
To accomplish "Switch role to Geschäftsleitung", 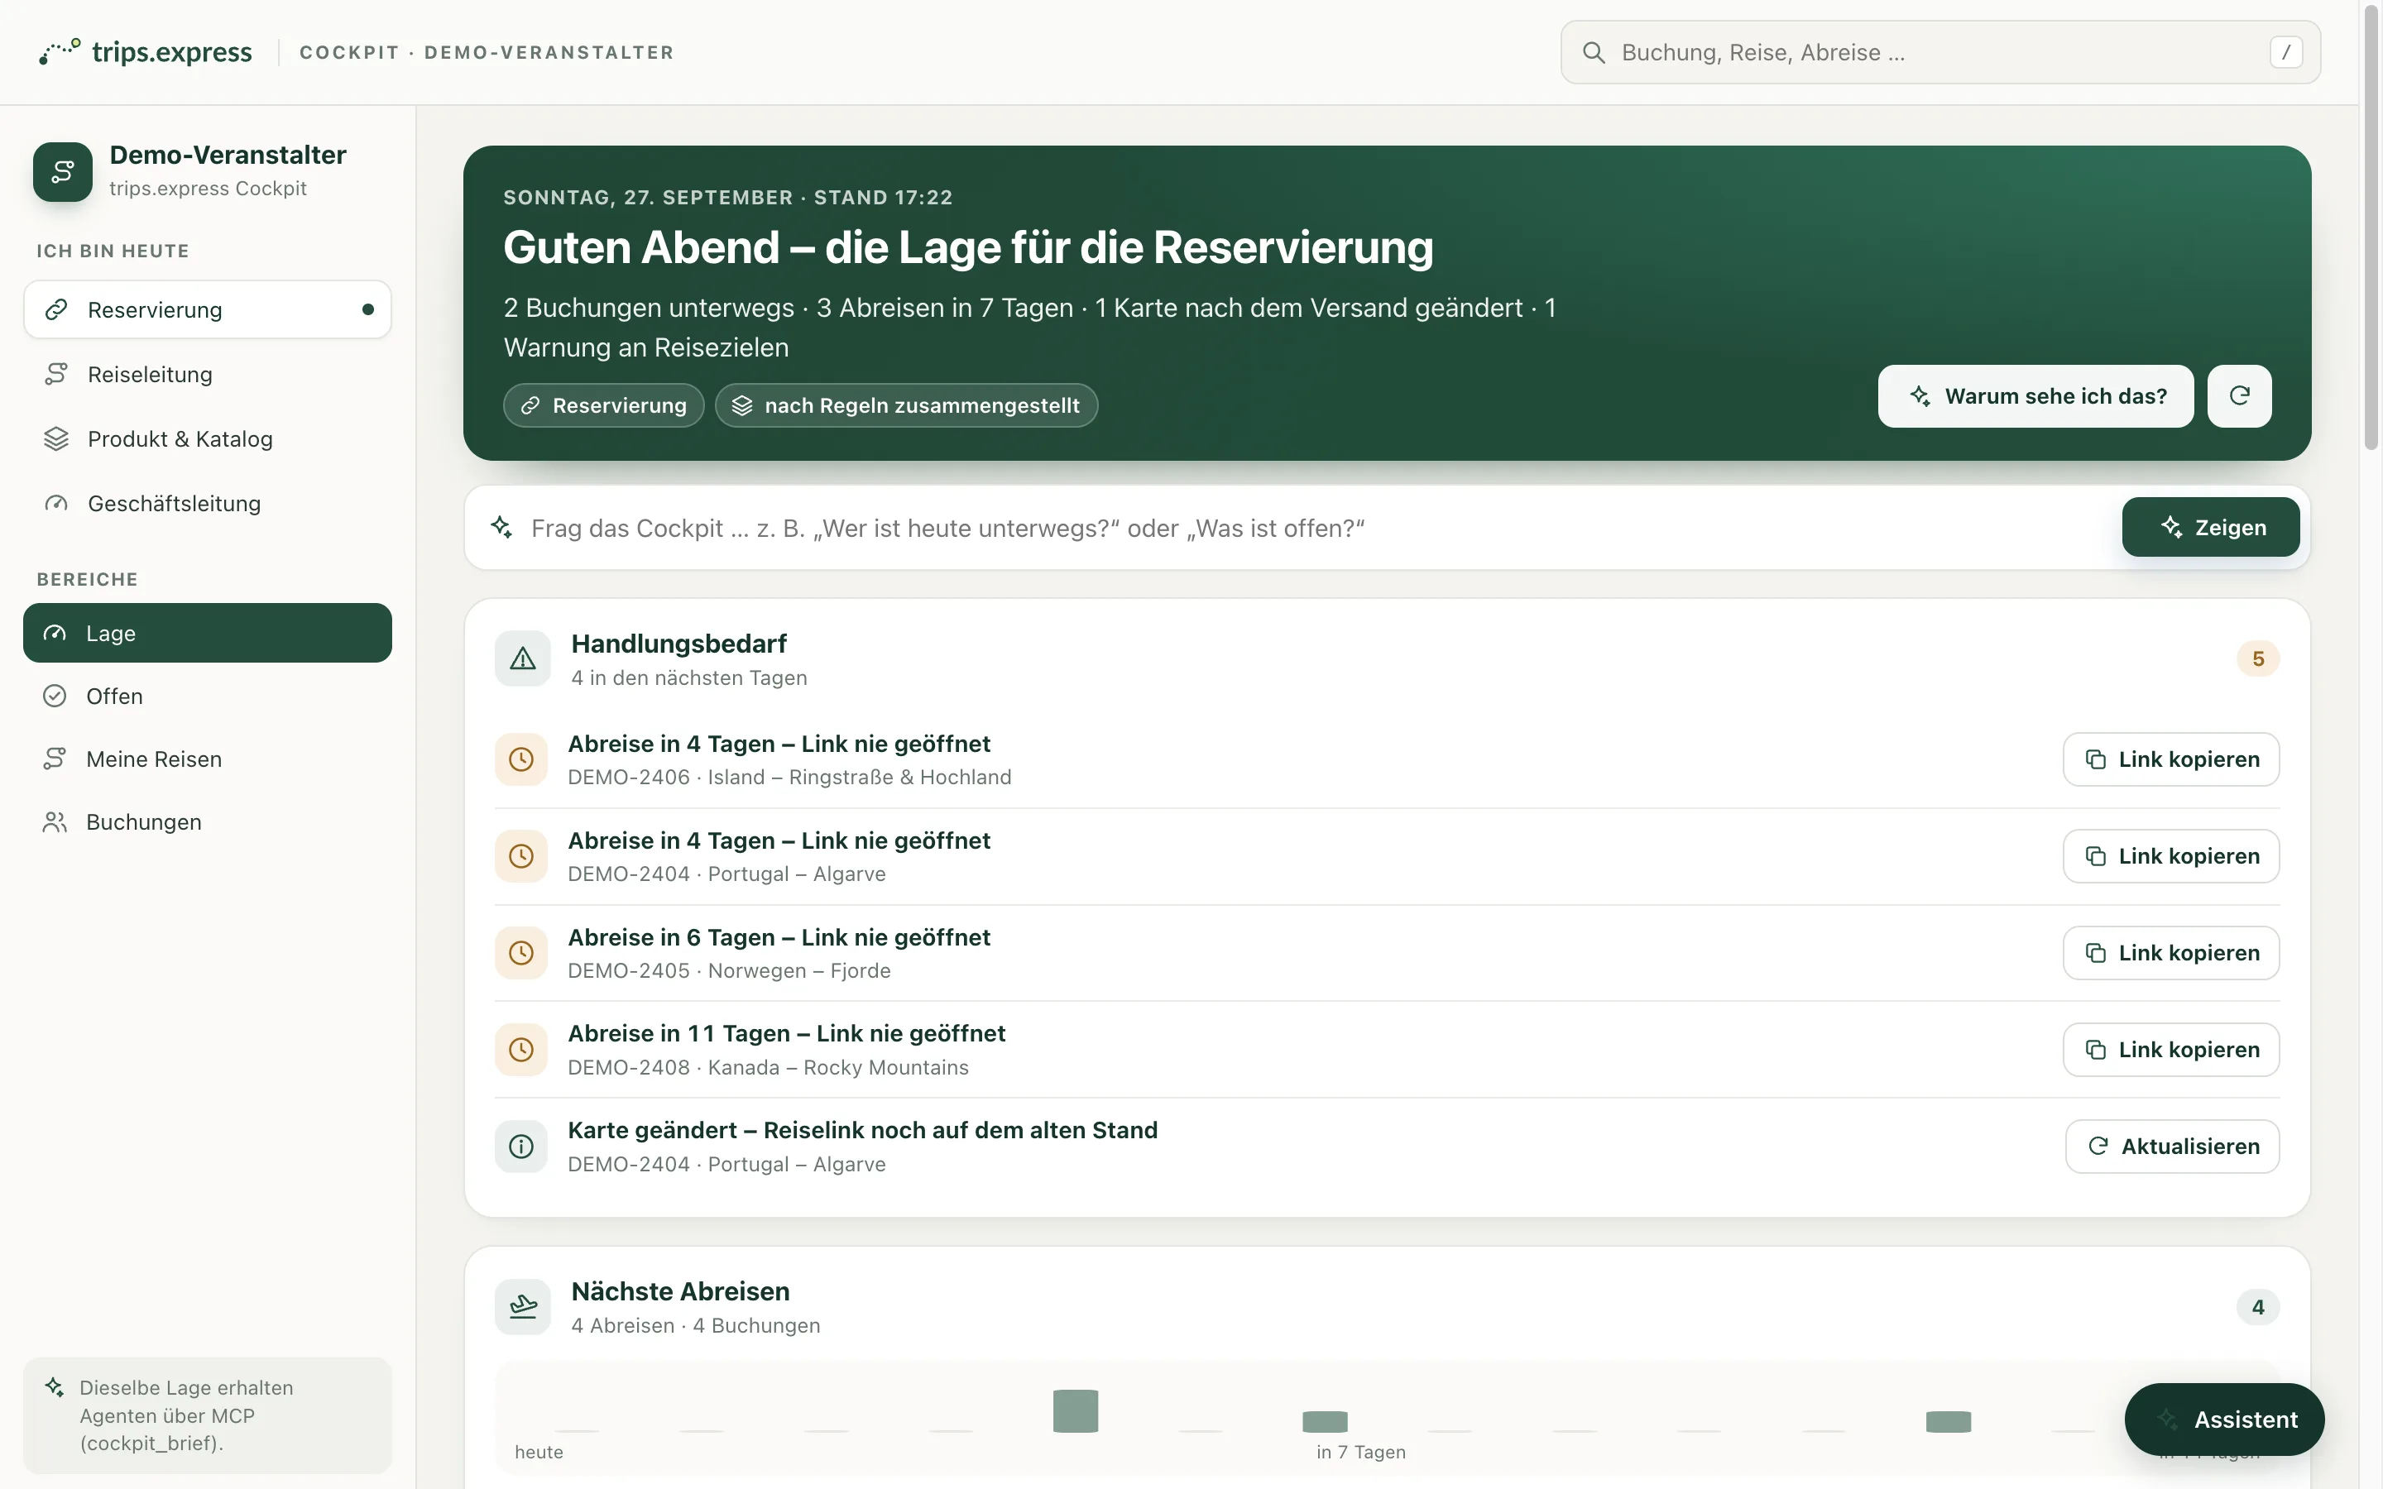I will click(208, 503).
